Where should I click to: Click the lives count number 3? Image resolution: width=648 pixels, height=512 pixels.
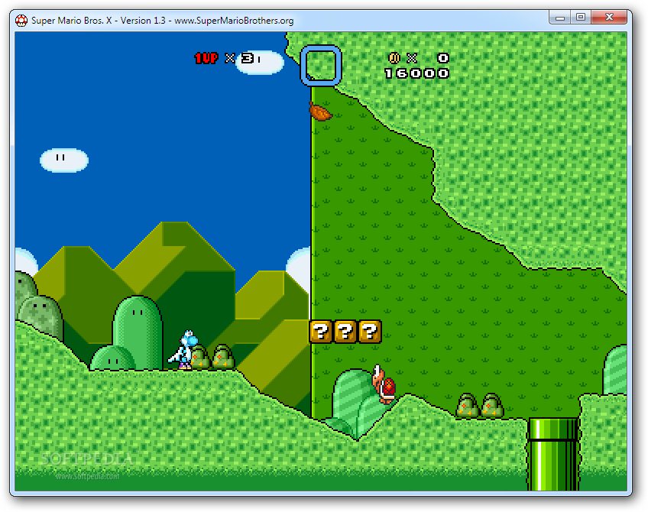point(248,58)
